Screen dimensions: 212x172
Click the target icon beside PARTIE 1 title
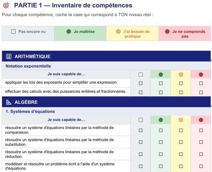coord(6,6)
